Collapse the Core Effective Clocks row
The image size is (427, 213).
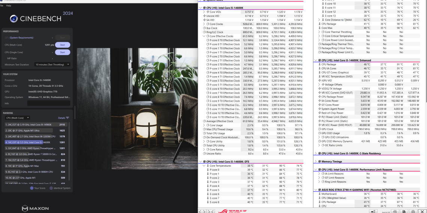tap(204, 36)
